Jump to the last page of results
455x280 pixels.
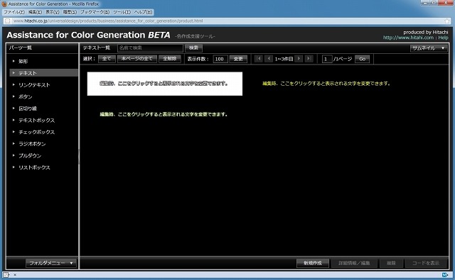click(x=309, y=59)
